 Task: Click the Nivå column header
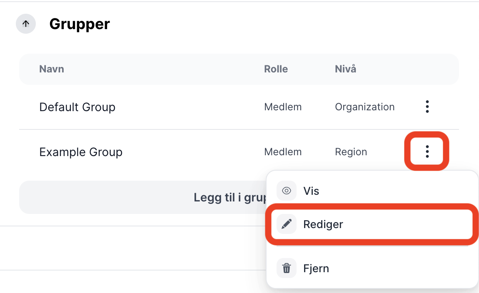(345, 69)
